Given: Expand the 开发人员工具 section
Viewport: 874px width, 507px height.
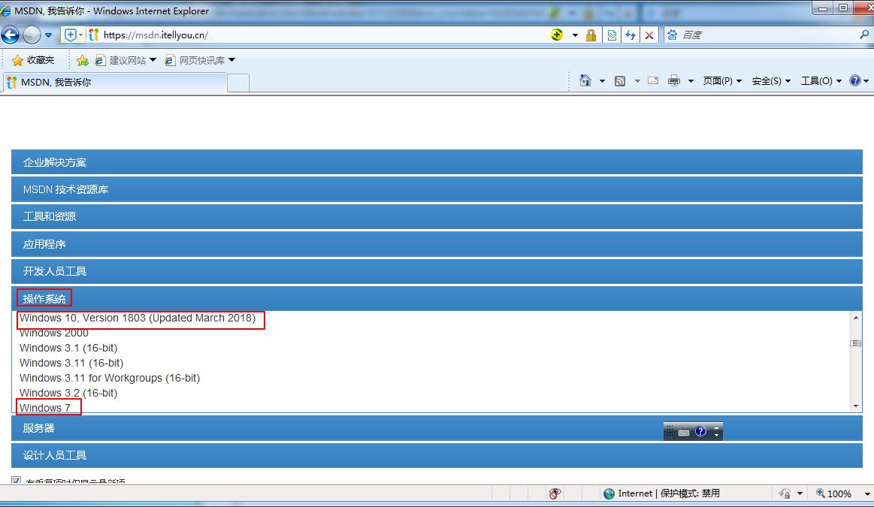Looking at the screenshot, I should (x=437, y=271).
